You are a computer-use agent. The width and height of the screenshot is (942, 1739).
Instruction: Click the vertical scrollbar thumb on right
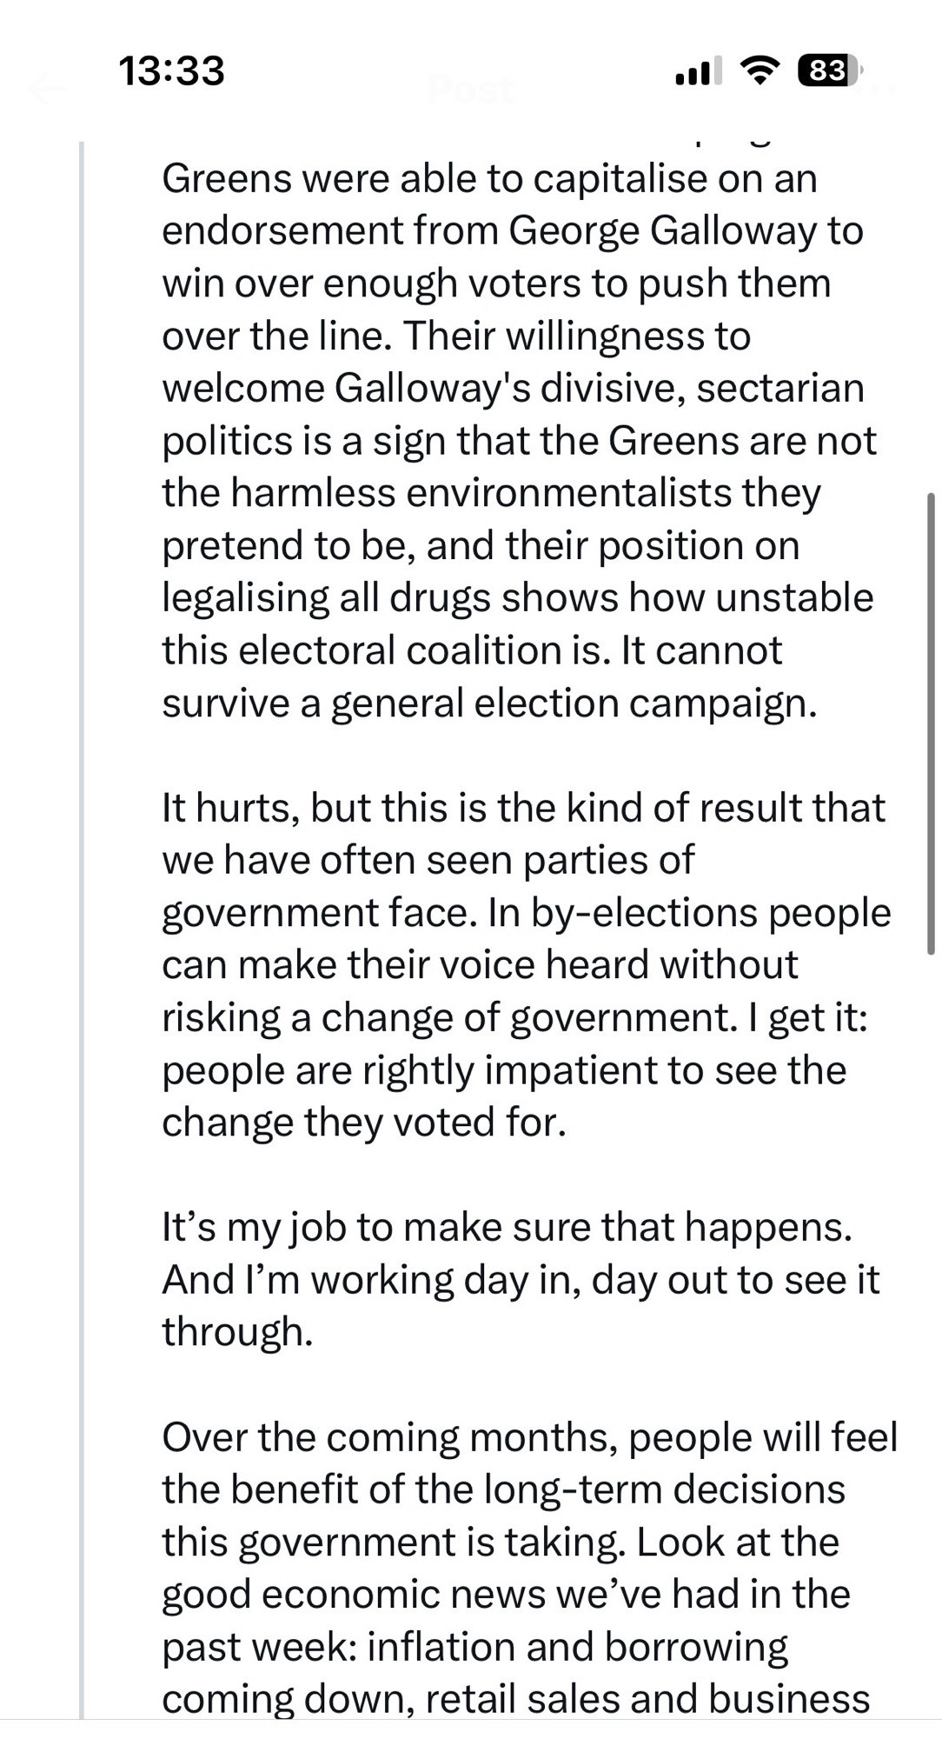(931, 722)
